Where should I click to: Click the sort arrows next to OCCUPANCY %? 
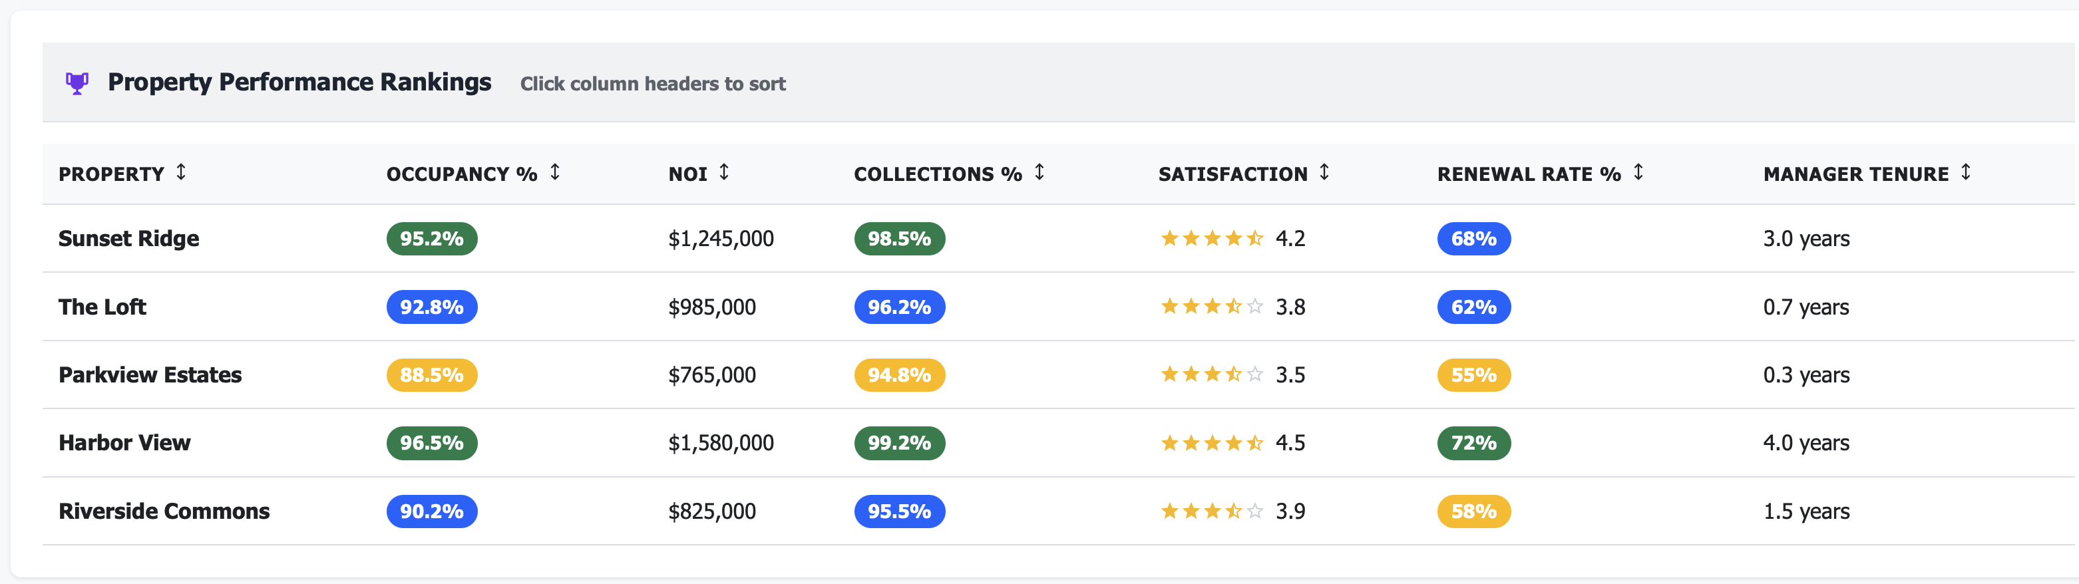coord(555,173)
